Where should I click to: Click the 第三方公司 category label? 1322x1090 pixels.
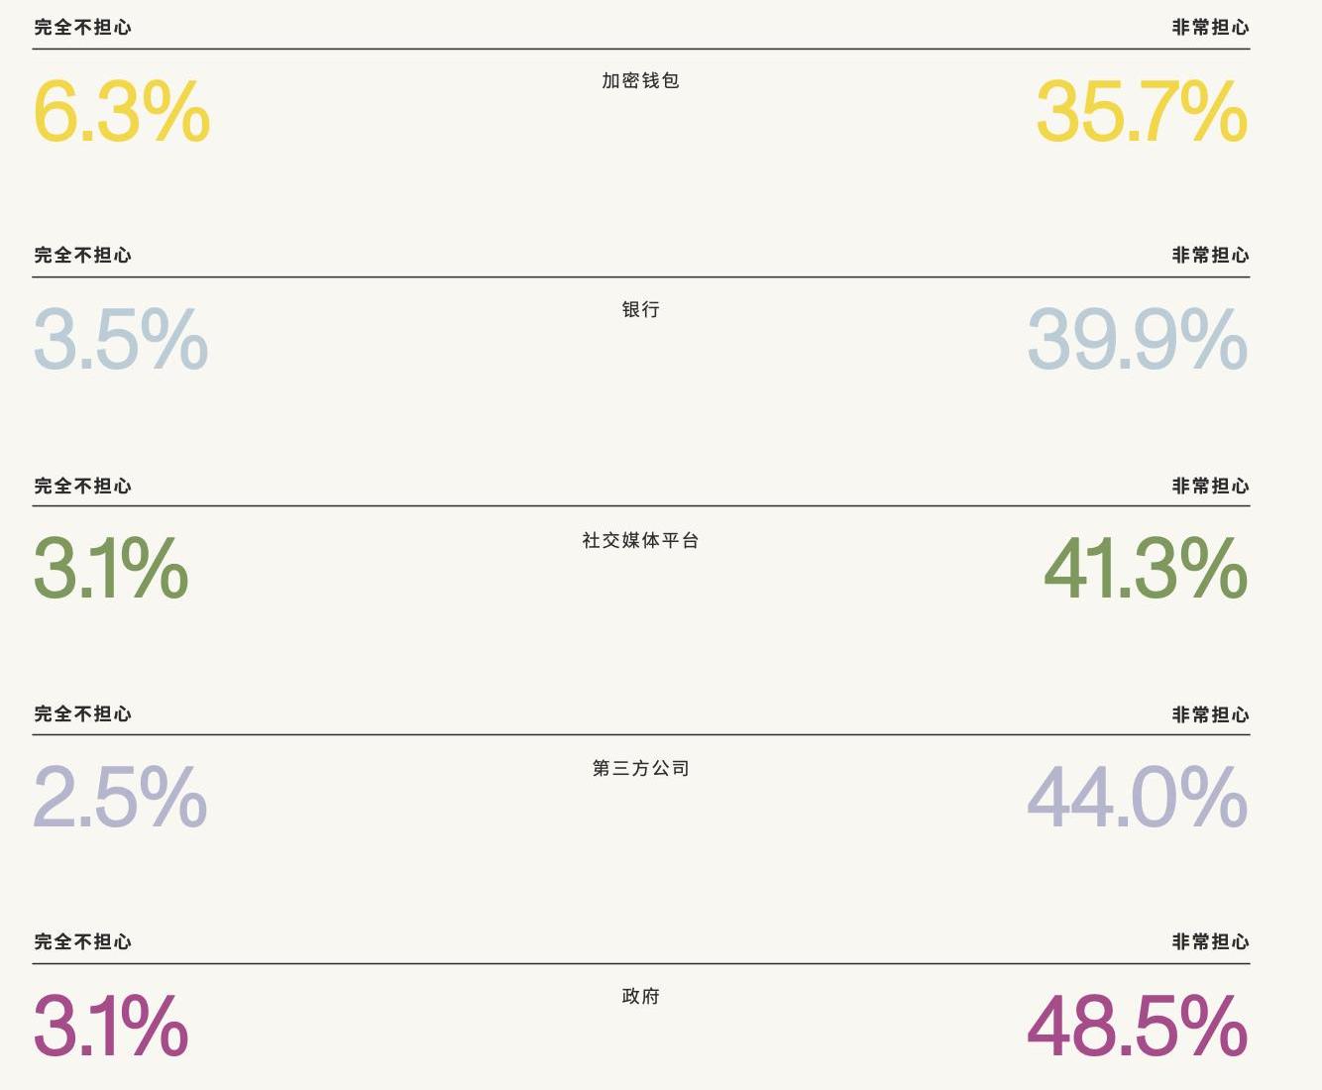(640, 768)
